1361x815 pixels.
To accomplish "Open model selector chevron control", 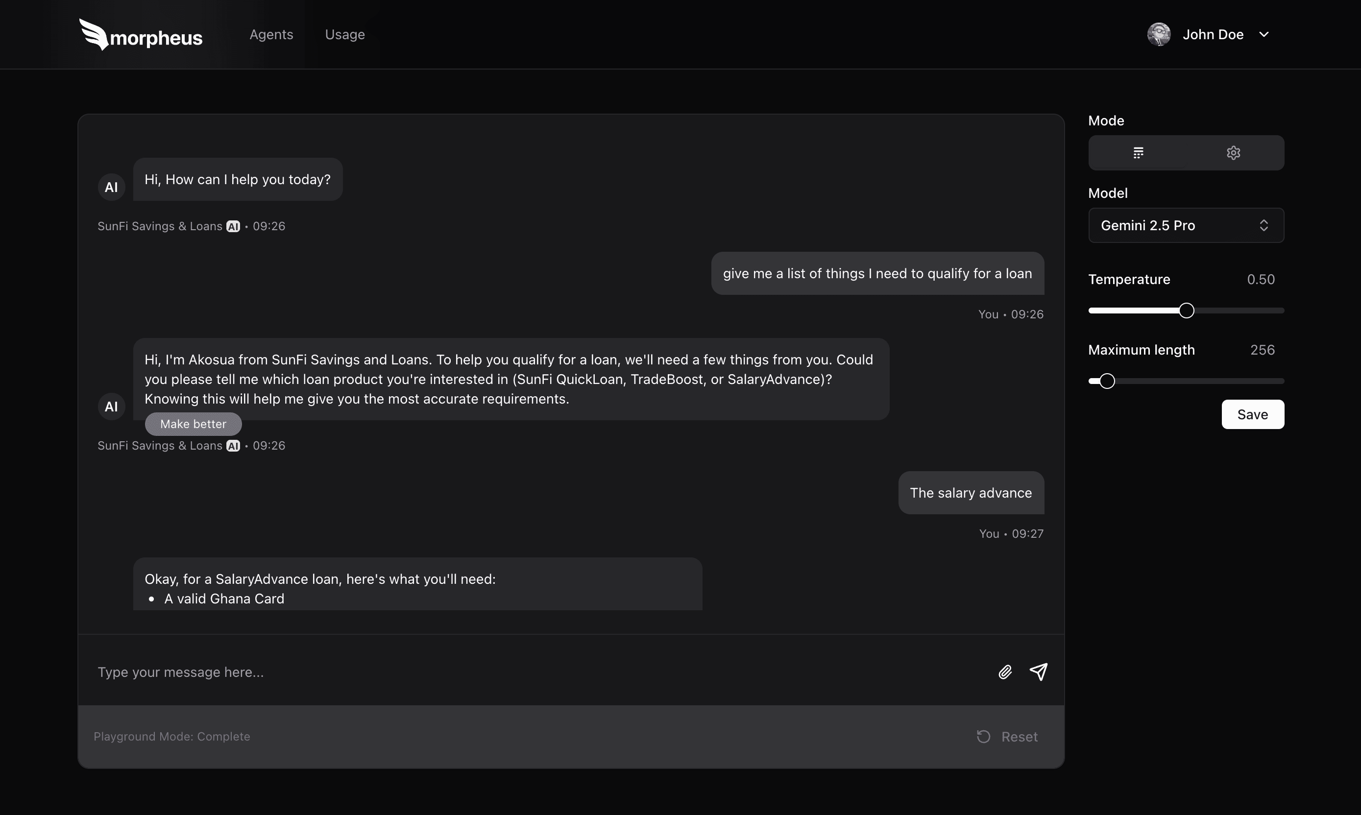I will click(1264, 225).
